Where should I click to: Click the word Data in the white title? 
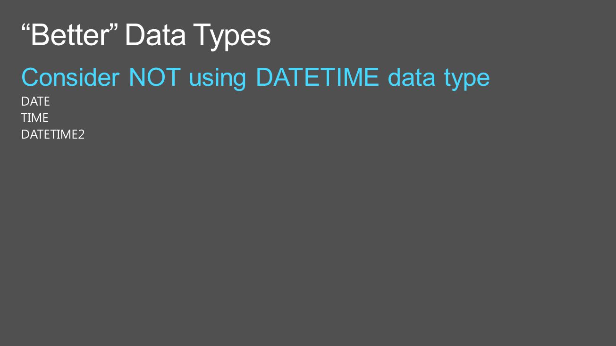156,35
